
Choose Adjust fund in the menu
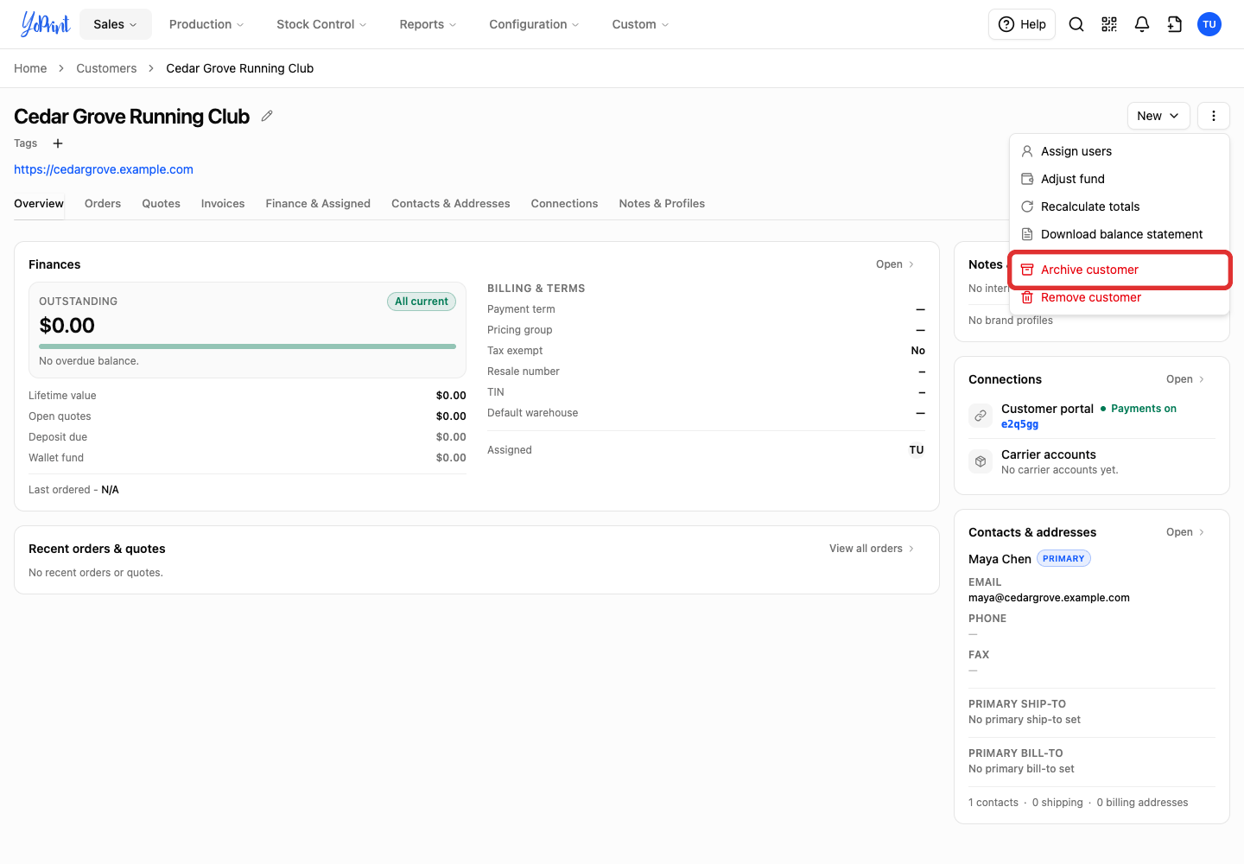[1120, 179]
